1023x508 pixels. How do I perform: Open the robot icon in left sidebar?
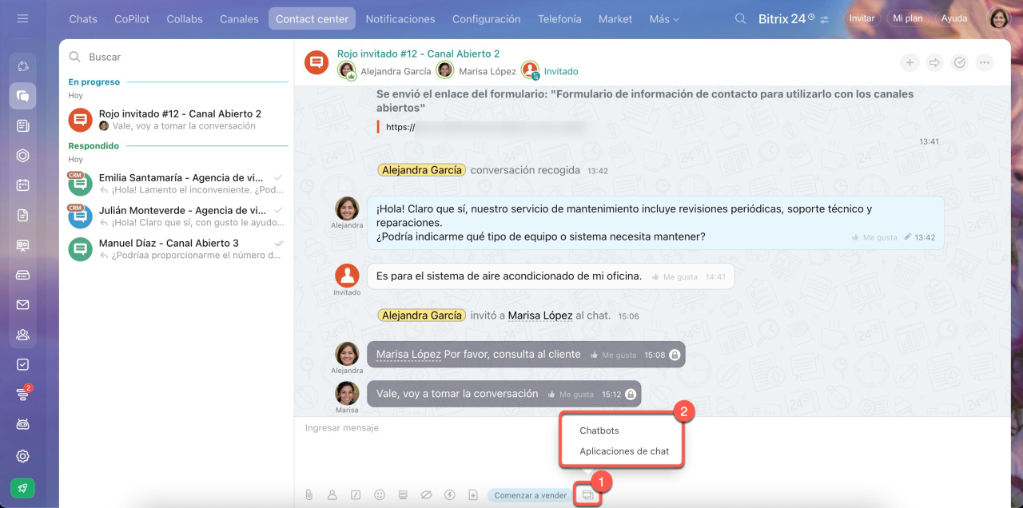(22, 424)
